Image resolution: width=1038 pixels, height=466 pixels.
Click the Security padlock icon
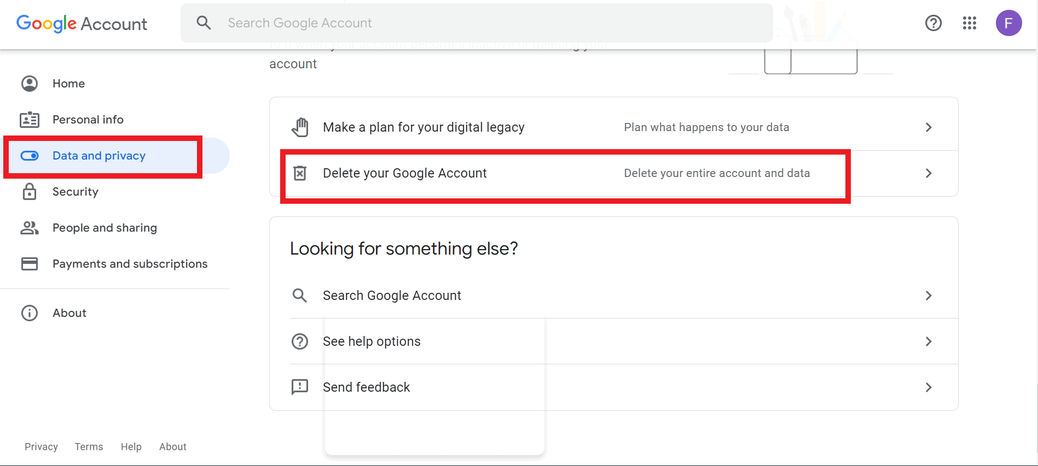coord(30,192)
